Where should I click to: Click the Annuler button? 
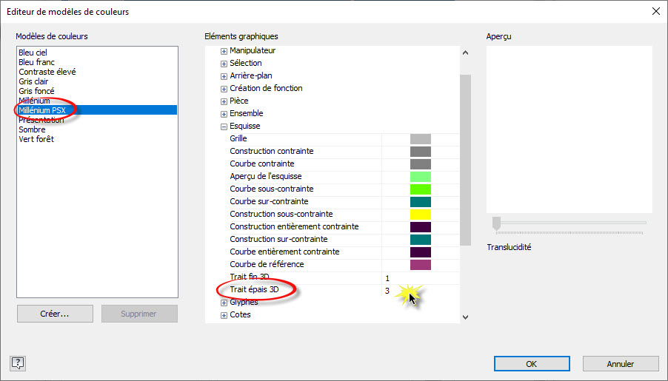(x=621, y=363)
